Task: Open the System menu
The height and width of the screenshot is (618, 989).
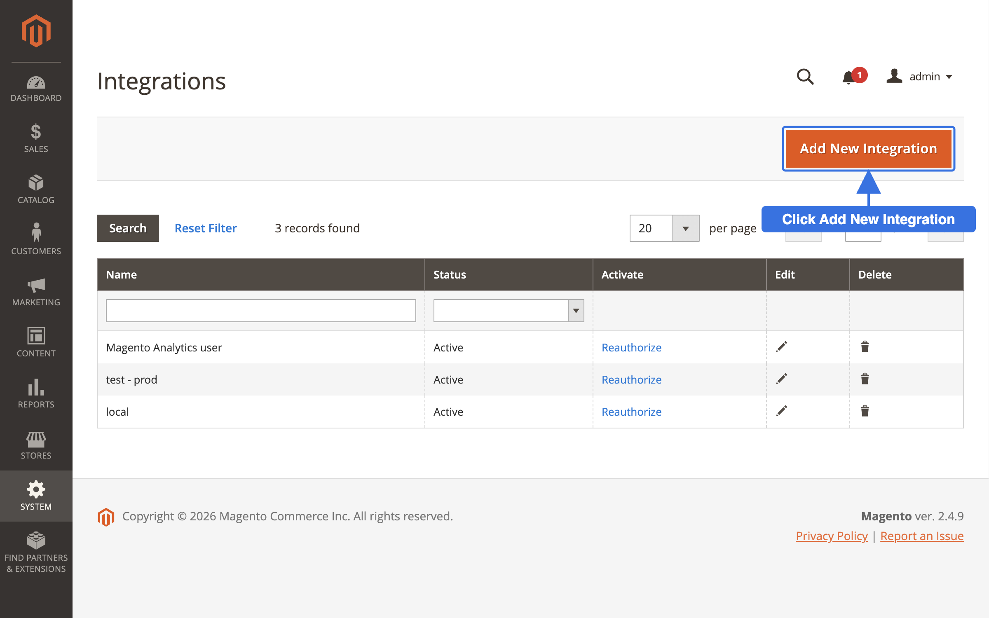Action: [x=36, y=496]
